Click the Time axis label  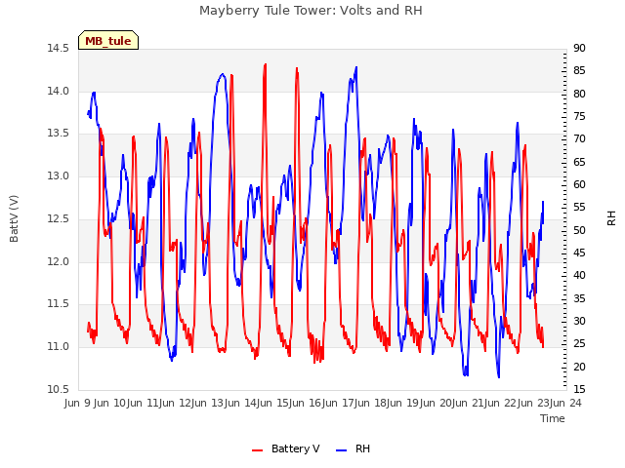[x=553, y=418]
